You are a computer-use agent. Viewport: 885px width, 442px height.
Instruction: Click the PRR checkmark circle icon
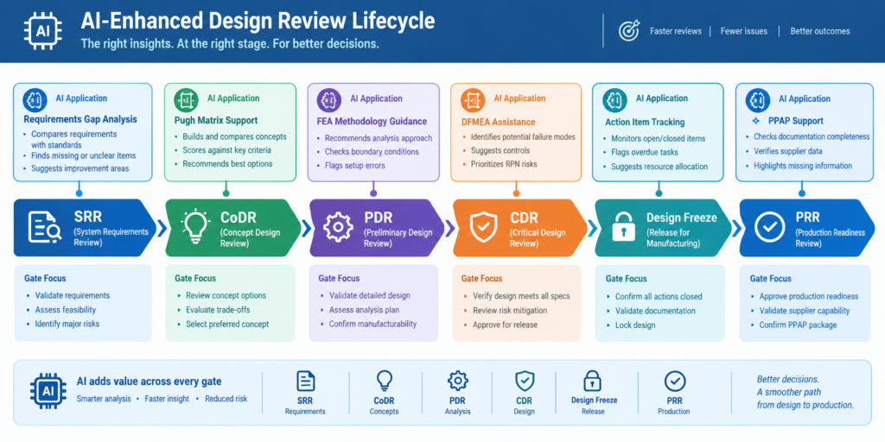[x=768, y=227]
